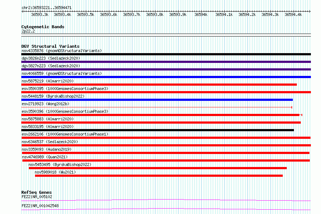Select nsv3359093 (Audano2019) variant
The width and height of the screenshot is (321, 214).
pyautogui.click(x=47, y=149)
